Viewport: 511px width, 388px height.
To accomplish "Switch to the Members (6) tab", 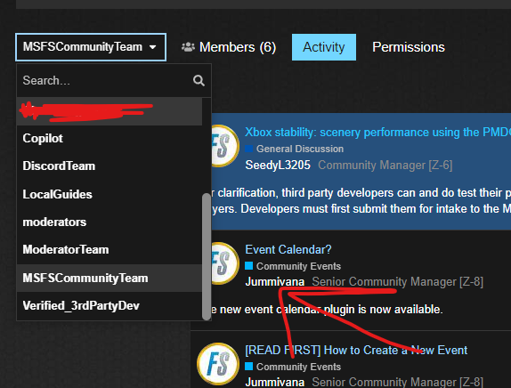I will pyautogui.click(x=229, y=47).
